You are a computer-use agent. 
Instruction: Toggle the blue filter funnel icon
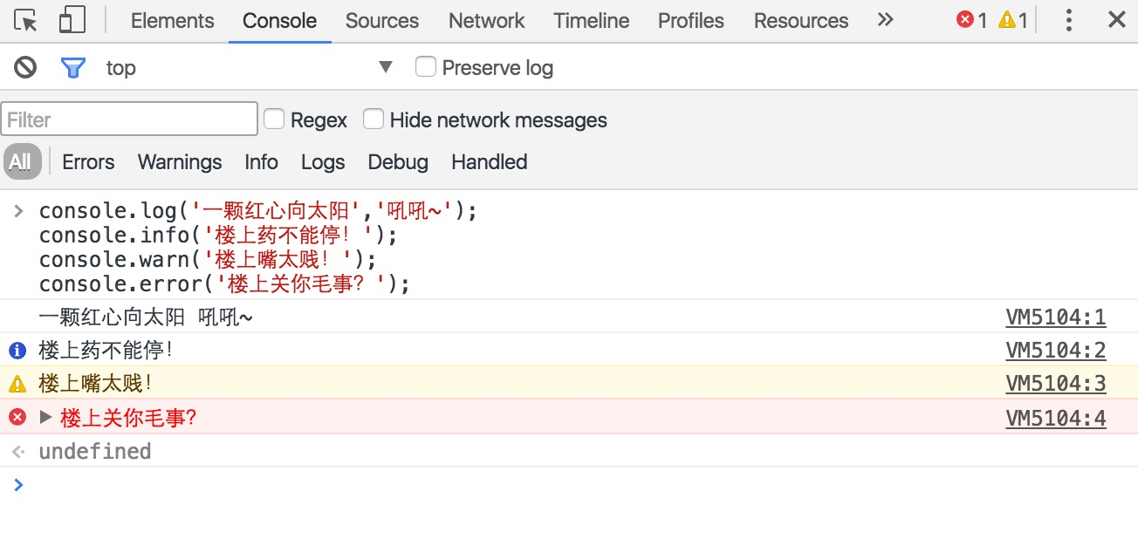pyautogui.click(x=73, y=67)
